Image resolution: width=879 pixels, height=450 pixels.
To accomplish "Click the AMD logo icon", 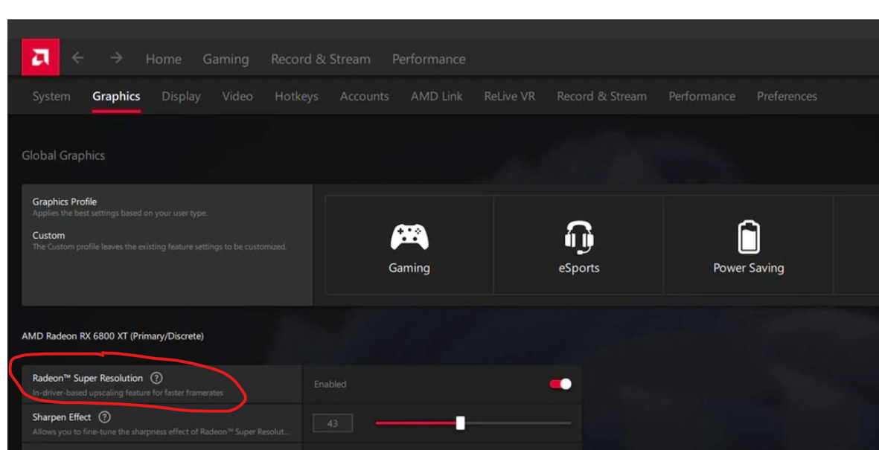I will (x=40, y=57).
